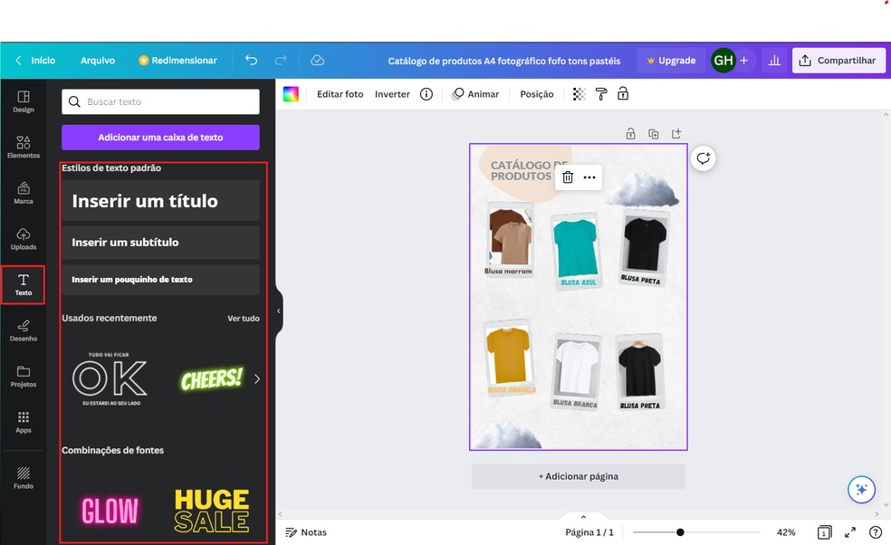Redo the last action
Screen dimensions: 891x545
pyautogui.click(x=281, y=61)
